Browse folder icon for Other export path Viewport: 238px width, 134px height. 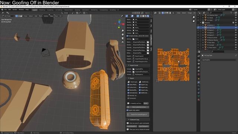point(148,53)
